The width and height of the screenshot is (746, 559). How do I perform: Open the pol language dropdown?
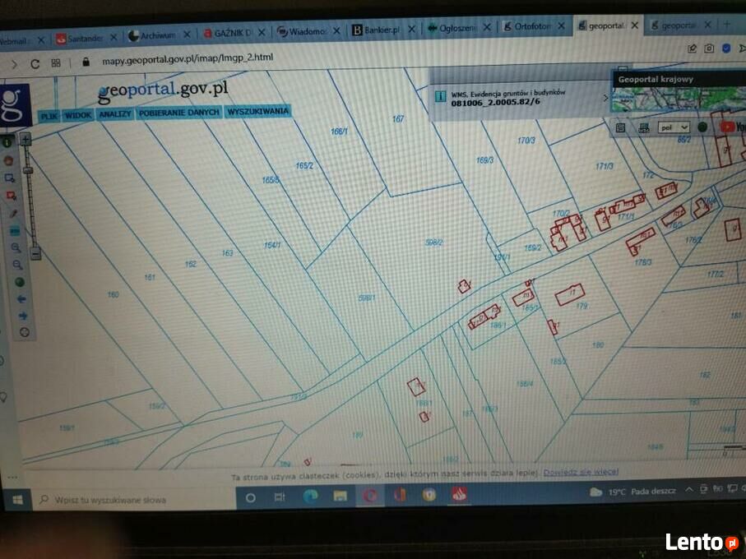click(x=674, y=127)
